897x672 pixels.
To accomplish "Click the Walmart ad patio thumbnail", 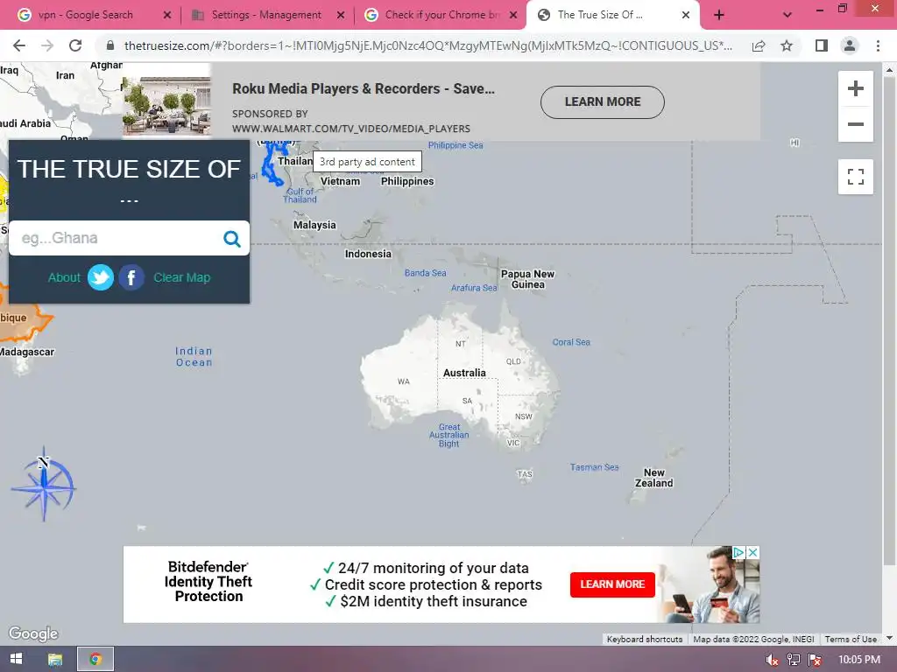I will click(x=166, y=106).
